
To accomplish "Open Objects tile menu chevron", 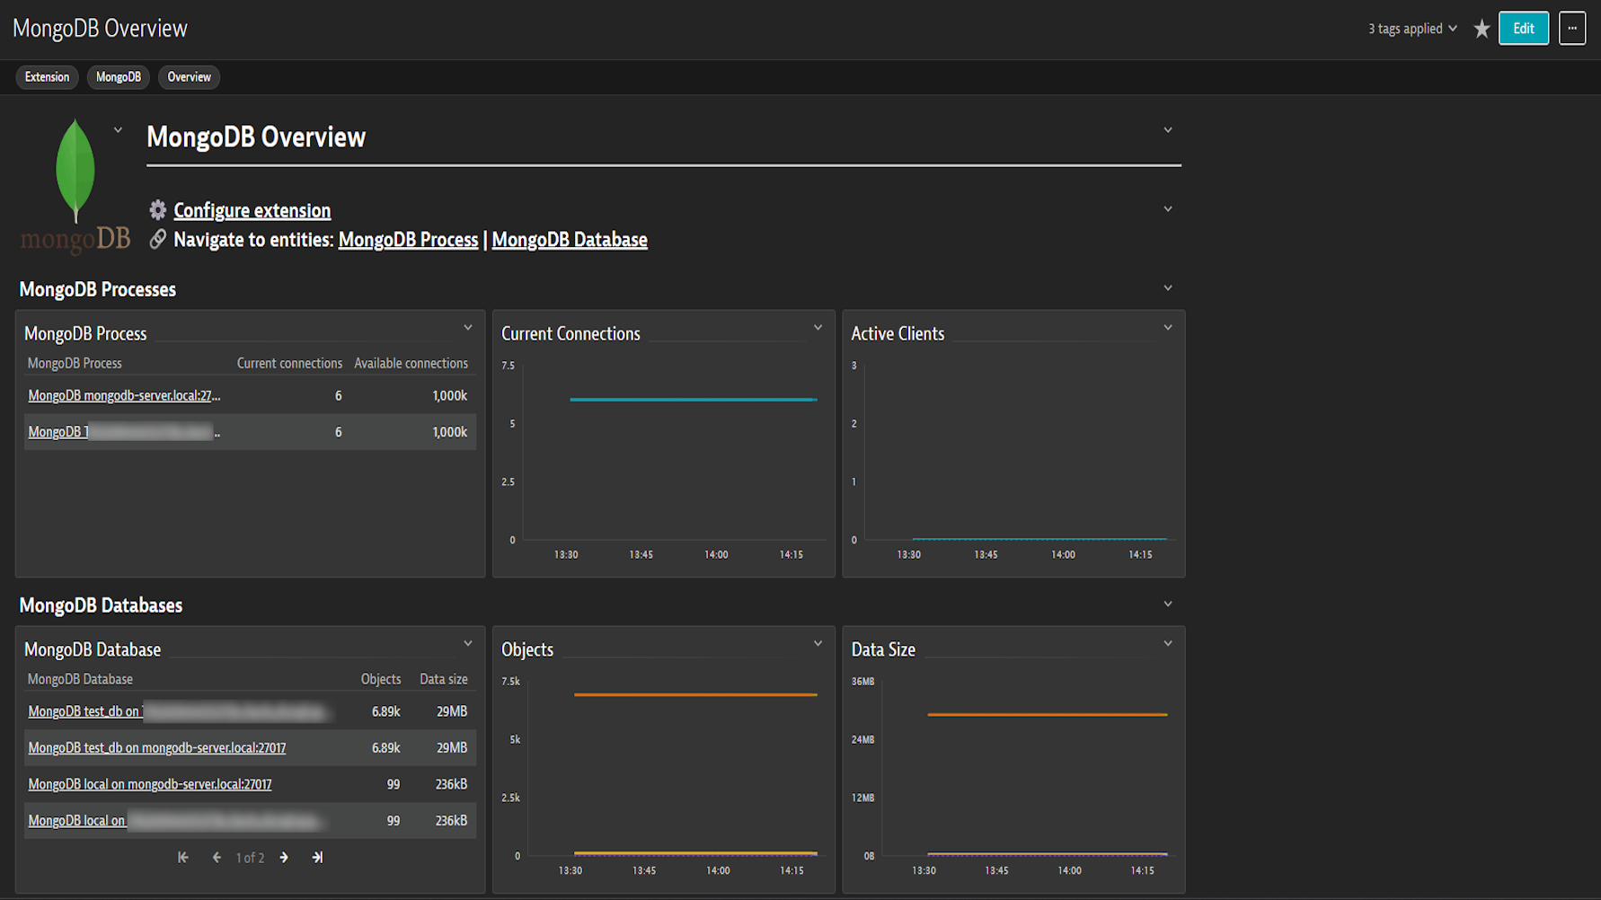I will point(818,644).
